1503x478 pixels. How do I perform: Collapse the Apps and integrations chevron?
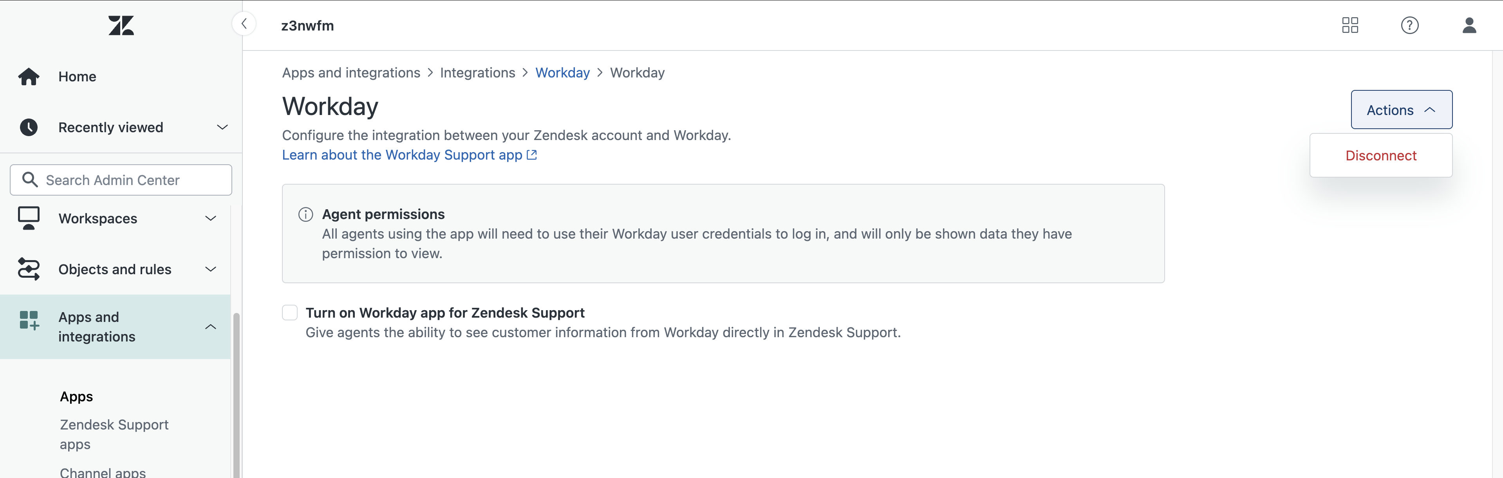211,327
